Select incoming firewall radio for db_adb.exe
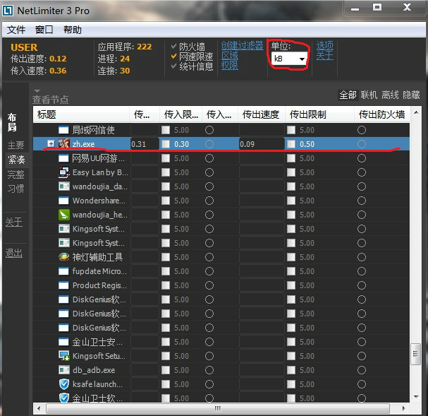428x416 pixels. pos(209,370)
